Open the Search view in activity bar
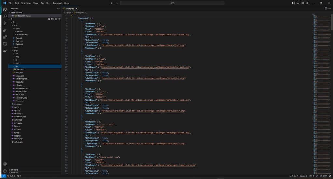 5,16
